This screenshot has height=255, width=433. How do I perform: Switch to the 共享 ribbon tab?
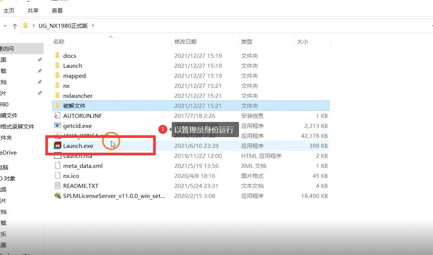(x=33, y=10)
